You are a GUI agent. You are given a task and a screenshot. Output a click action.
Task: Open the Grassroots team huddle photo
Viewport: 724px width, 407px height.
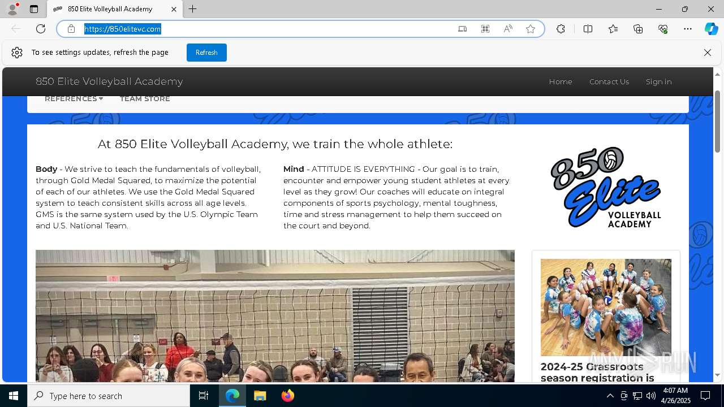(606, 308)
